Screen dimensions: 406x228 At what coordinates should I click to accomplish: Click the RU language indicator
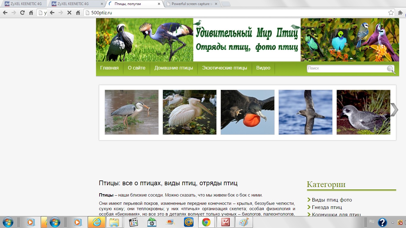tap(372, 221)
